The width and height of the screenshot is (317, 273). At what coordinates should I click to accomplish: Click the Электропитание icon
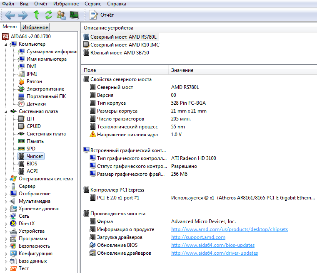click(x=21, y=89)
